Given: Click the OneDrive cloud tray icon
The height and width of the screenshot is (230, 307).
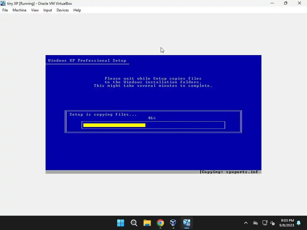Looking at the screenshot, I should tap(255, 223).
